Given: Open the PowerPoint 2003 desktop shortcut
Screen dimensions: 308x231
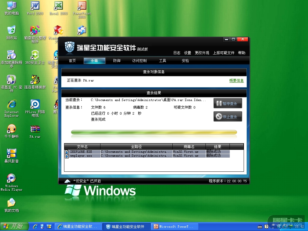Looking at the screenshot, I should (x=82, y=10).
